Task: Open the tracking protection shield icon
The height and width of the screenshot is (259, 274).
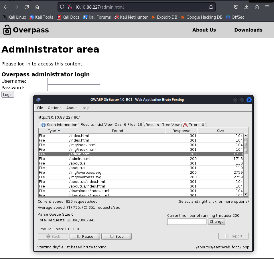Action: 62,7
